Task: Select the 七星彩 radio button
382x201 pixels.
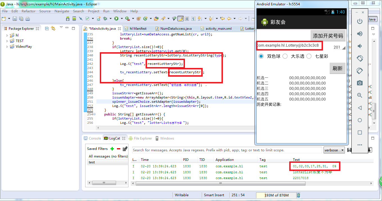Action: click(x=309, y=56)
